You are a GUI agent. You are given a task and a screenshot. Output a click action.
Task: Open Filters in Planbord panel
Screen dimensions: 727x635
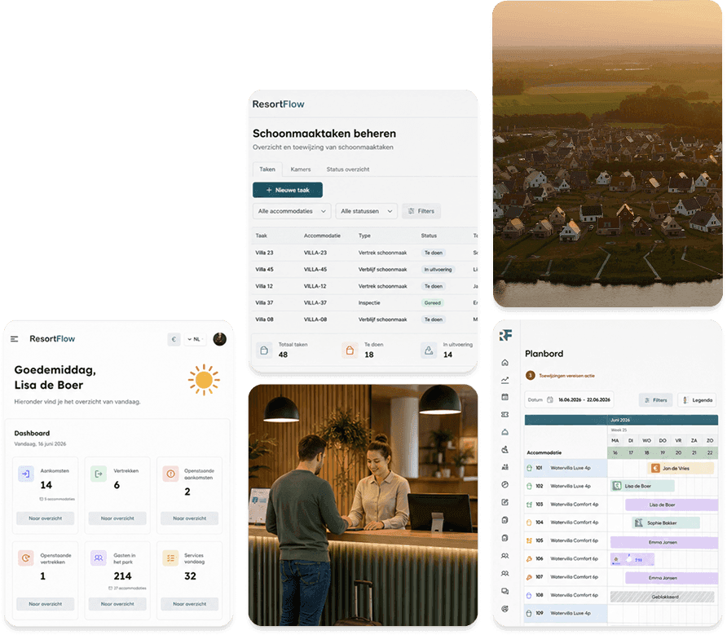(655, 400)
